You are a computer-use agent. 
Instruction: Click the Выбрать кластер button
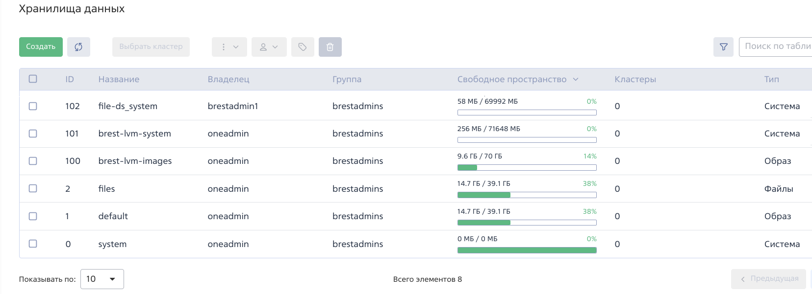(151, 47)
